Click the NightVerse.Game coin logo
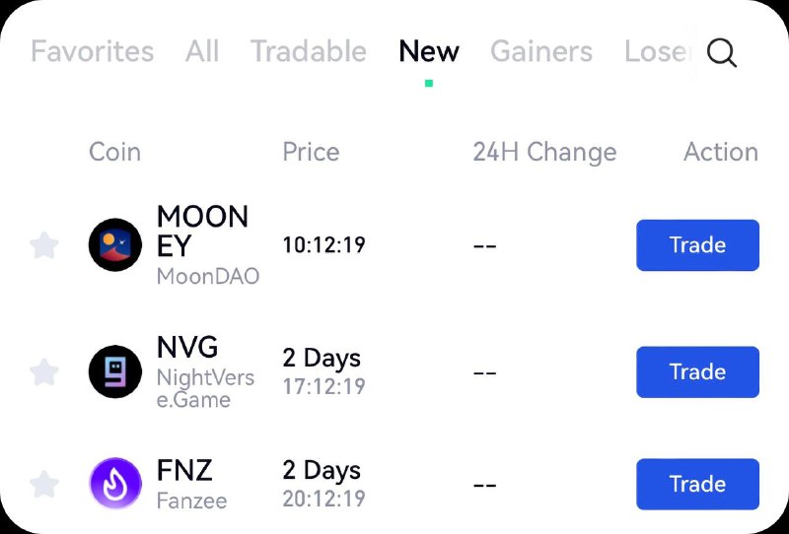The width and height of the screenshot is (789, 534). coord(115,371)
